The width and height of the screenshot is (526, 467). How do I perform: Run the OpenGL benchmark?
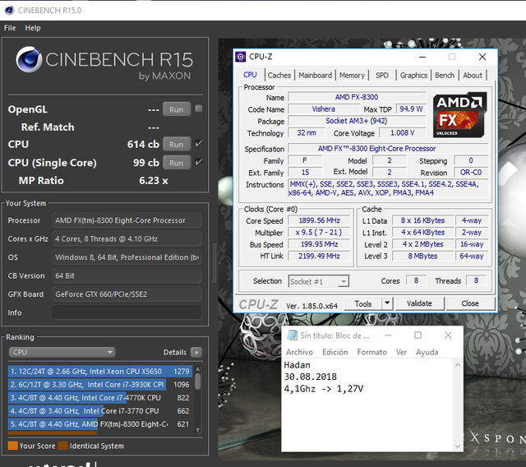click(177, 109)
